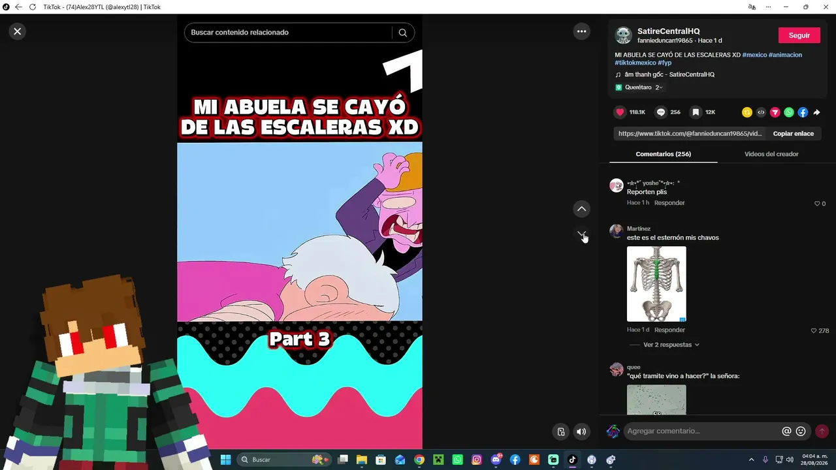Post comment with the red arrow button
The height and width of the screenshot is (470, 836).
click(822, 431)
